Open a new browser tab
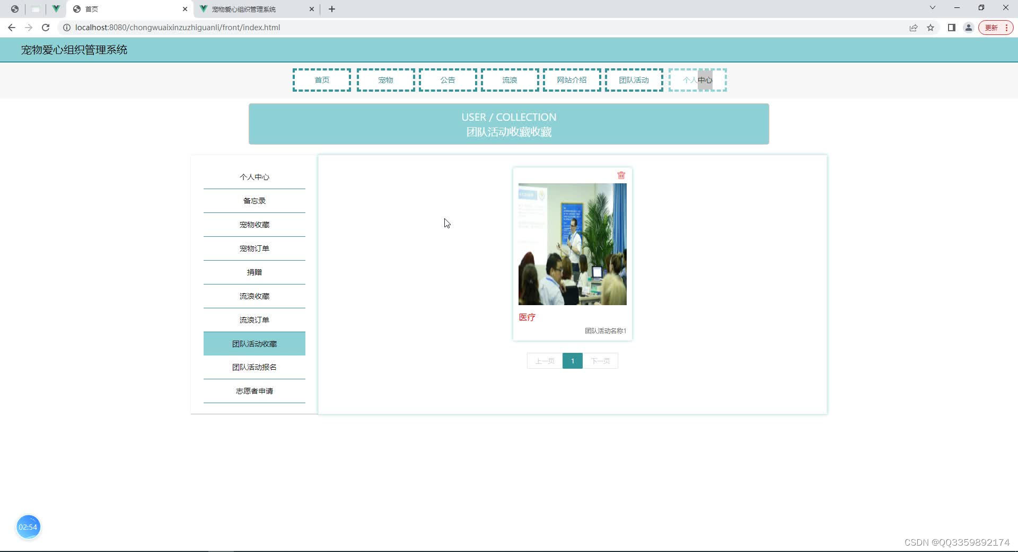1018x552 pixels. tap(332, 9)
